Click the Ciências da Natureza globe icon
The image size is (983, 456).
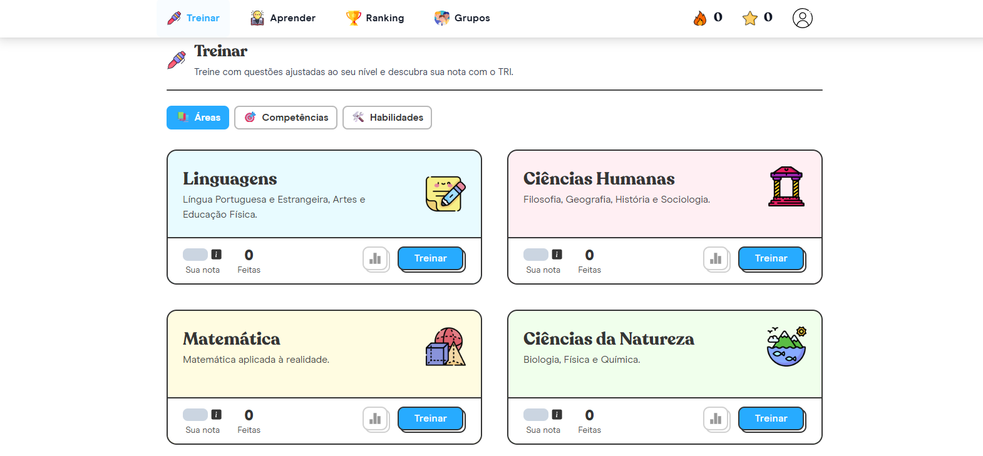click(x=786, y=347)
